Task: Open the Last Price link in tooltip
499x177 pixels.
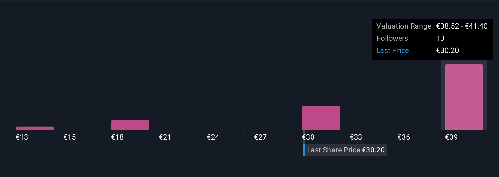Action: [x=393, y=50]
